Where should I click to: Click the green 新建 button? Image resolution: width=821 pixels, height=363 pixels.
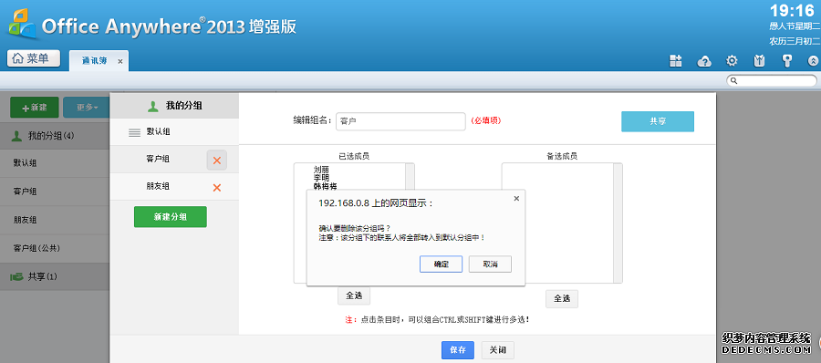point(35,108)
